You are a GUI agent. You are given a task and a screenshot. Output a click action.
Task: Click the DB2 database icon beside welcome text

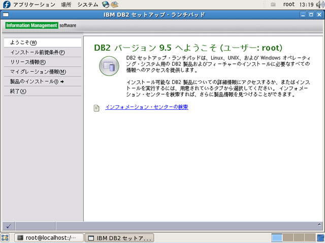point(109,66)
